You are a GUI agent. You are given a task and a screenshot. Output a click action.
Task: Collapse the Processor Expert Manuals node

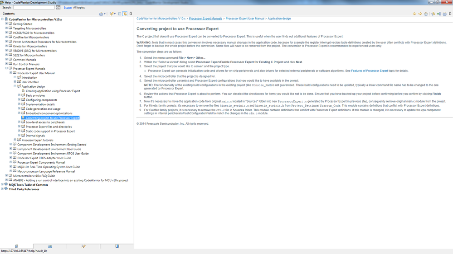point(6,68)
